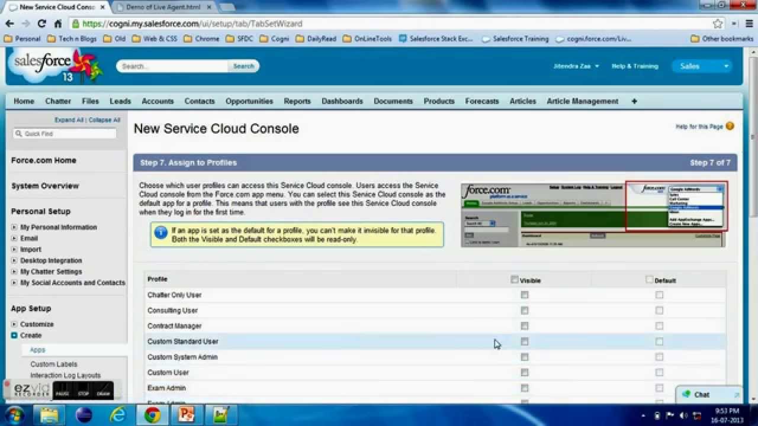This screenshot has width=758, height=426.
Task: Open PowerPoint from the taskbar
Action: pyautogui.click(x=187, y=415)
